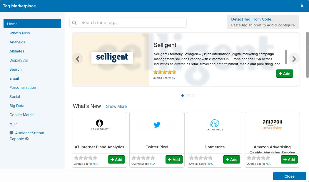This screenshot has width=309, height=182.
Task: Go to previous carousel slide
Action: point(78,59)
